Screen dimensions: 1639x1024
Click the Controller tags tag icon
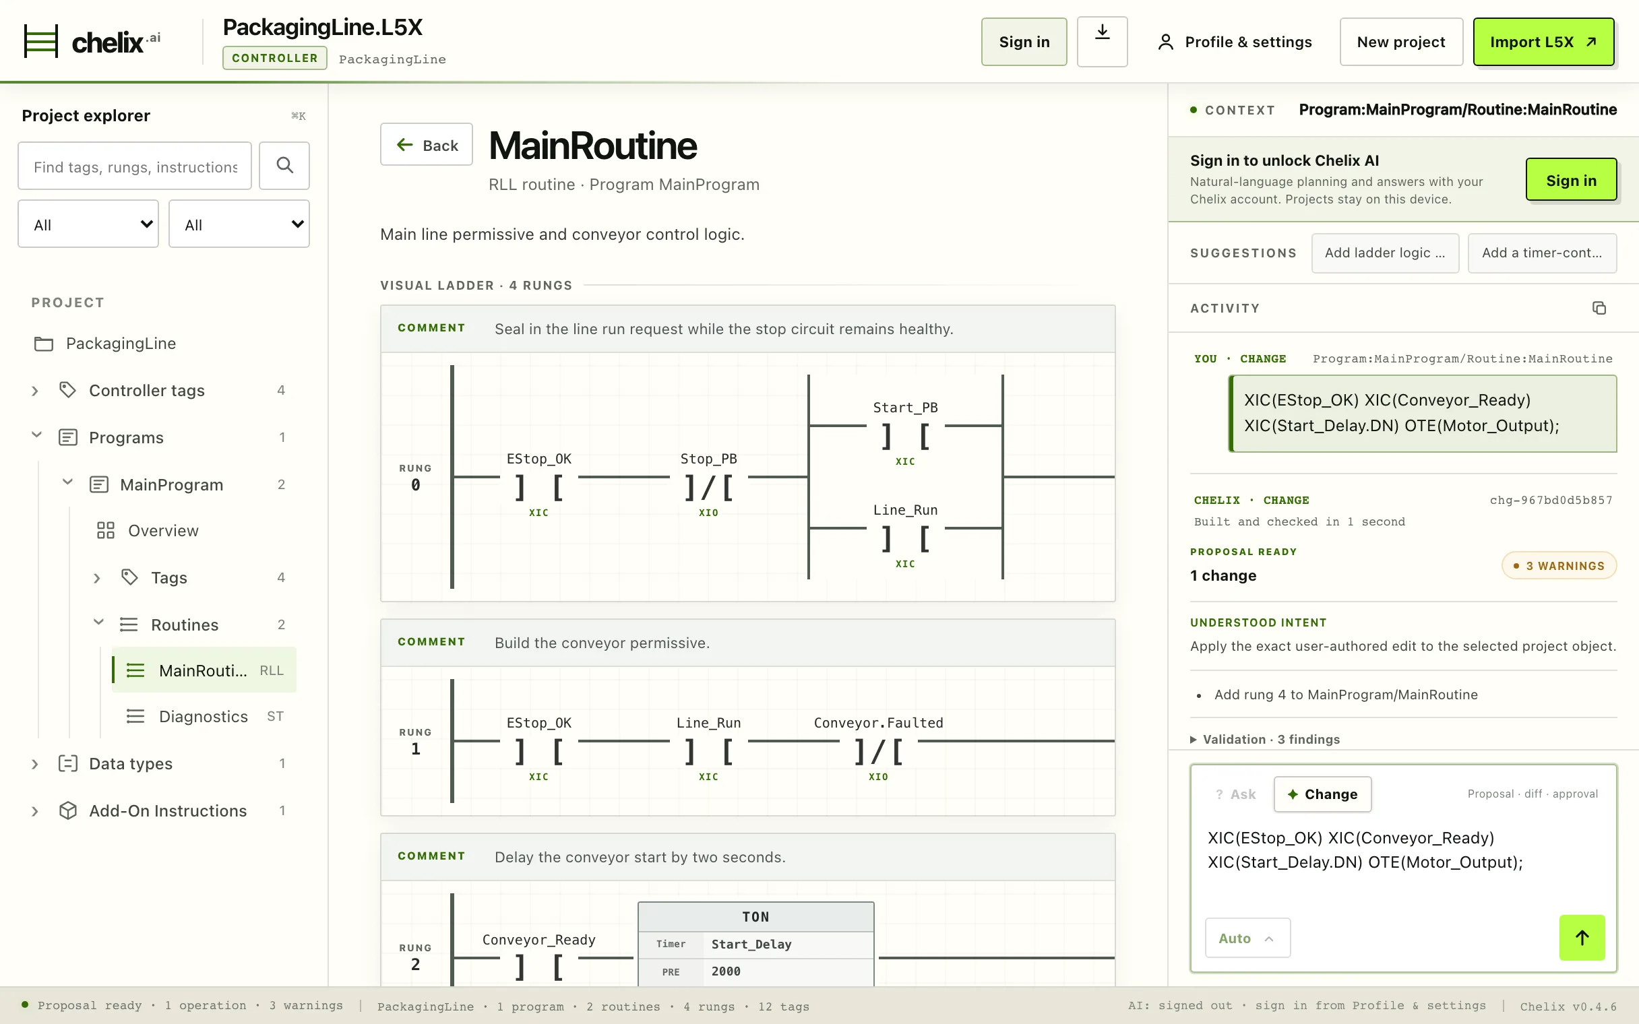point(67,390)
